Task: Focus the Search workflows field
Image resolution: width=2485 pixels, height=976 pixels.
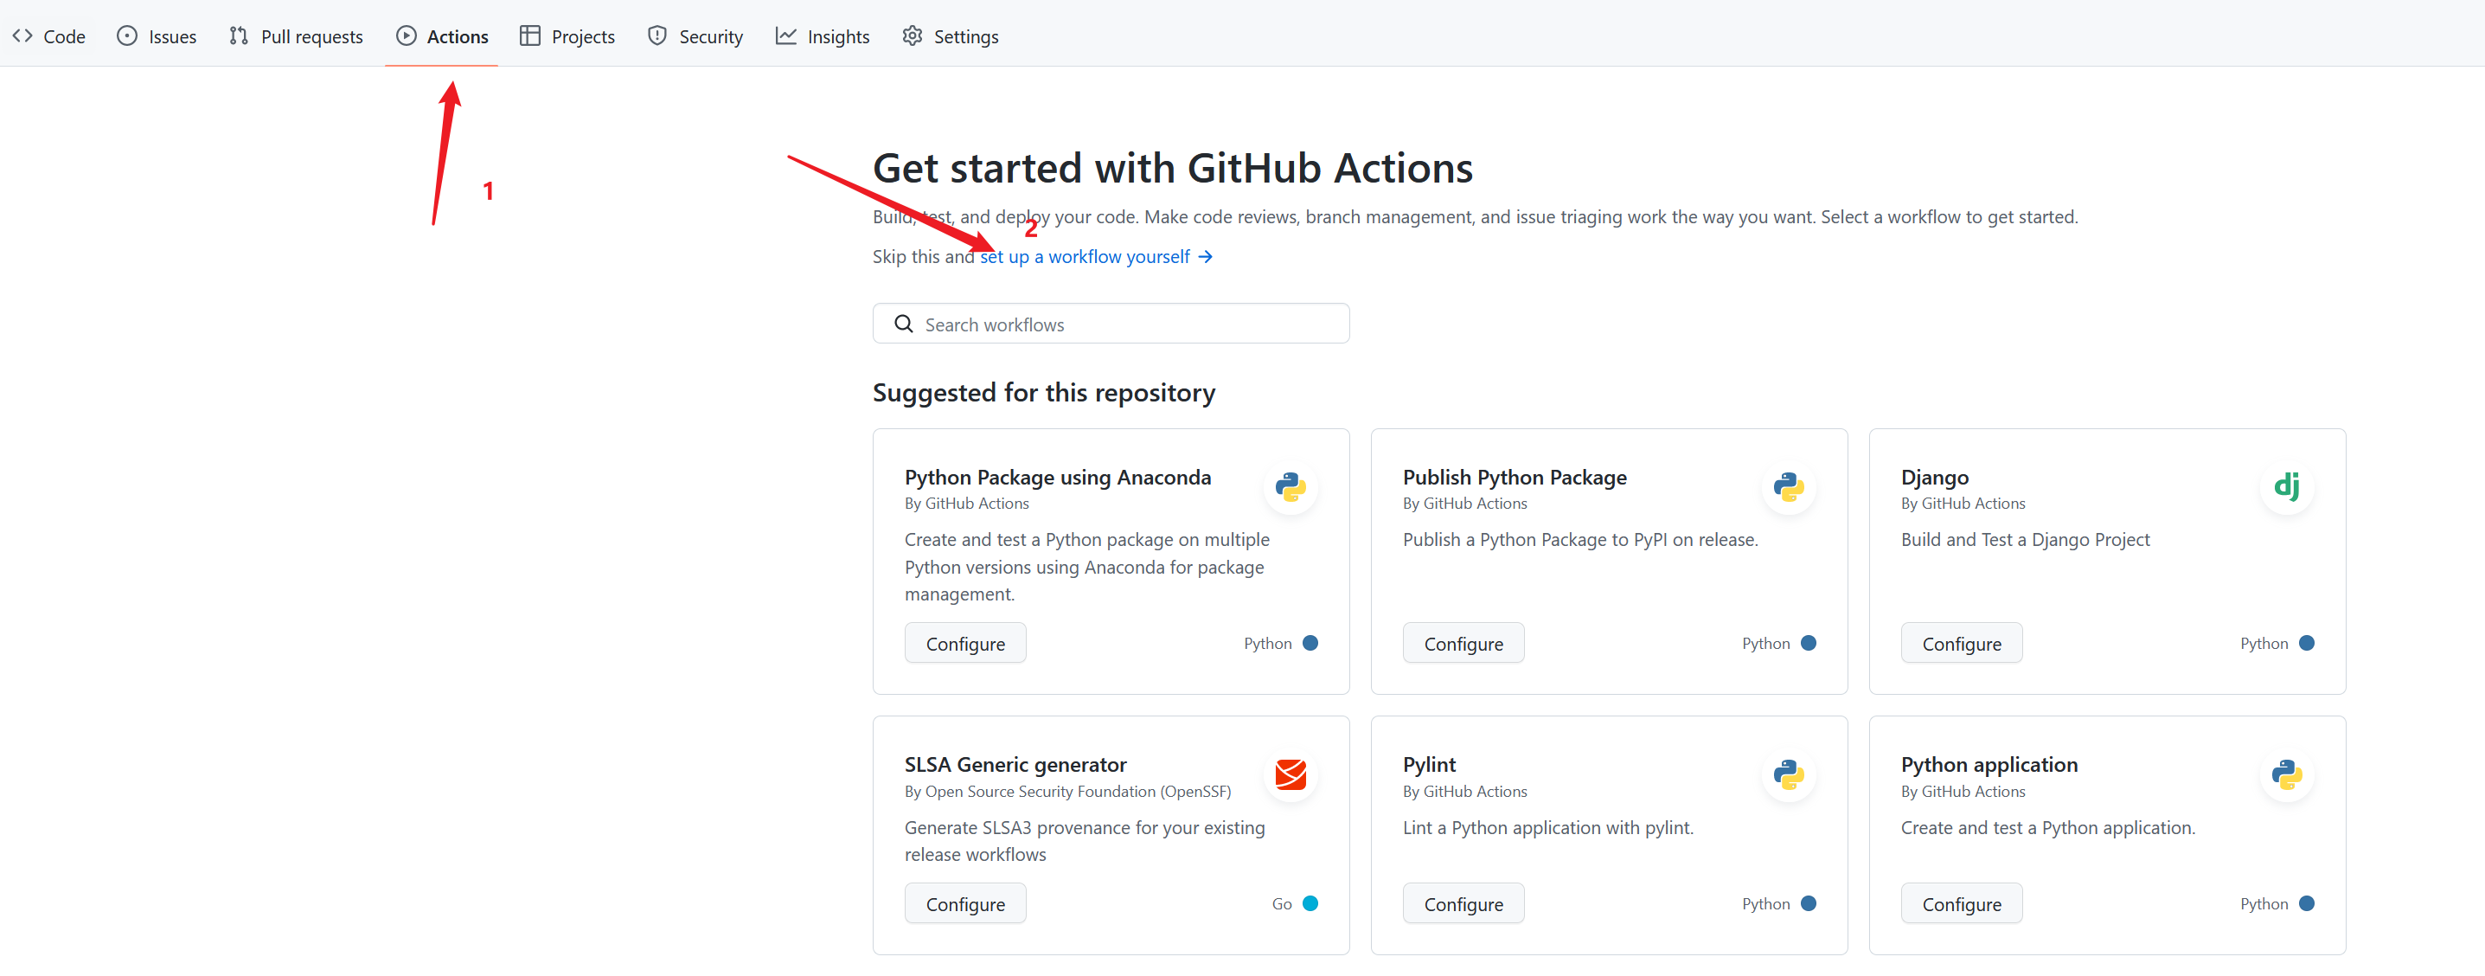Action: [x=1129, y=324]
